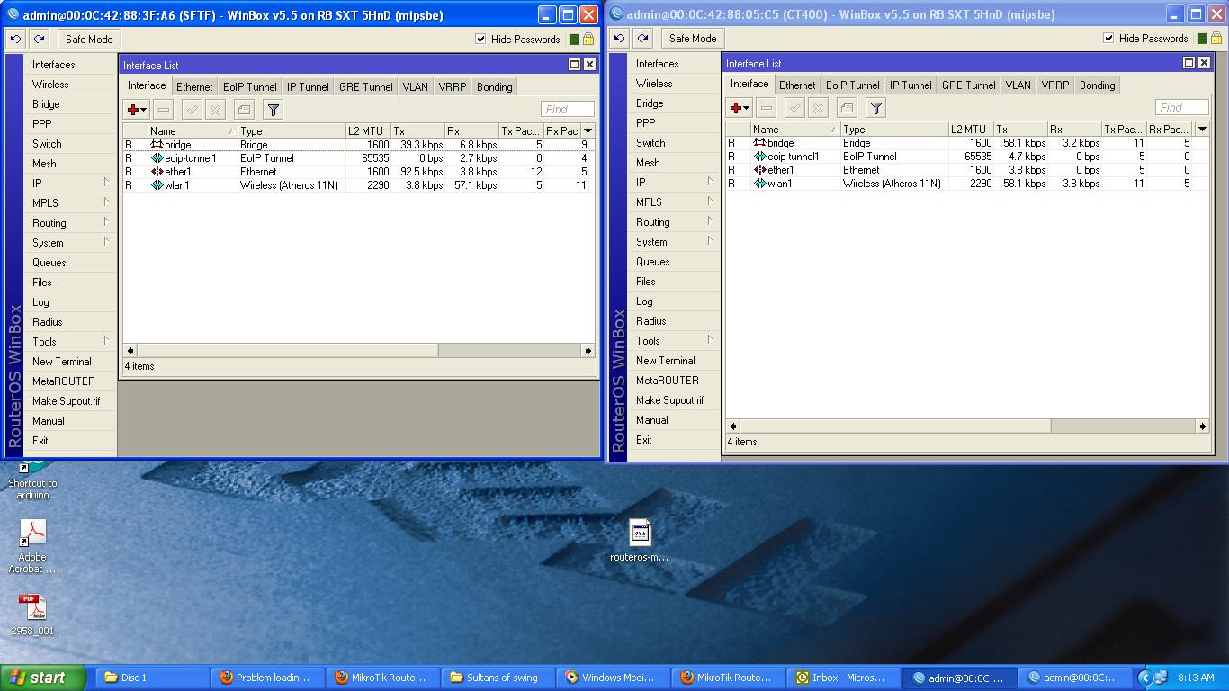The image size is (1229, 691).
Task: Click the comment icon in SFTF Interface List
Action: pos(244,110)
